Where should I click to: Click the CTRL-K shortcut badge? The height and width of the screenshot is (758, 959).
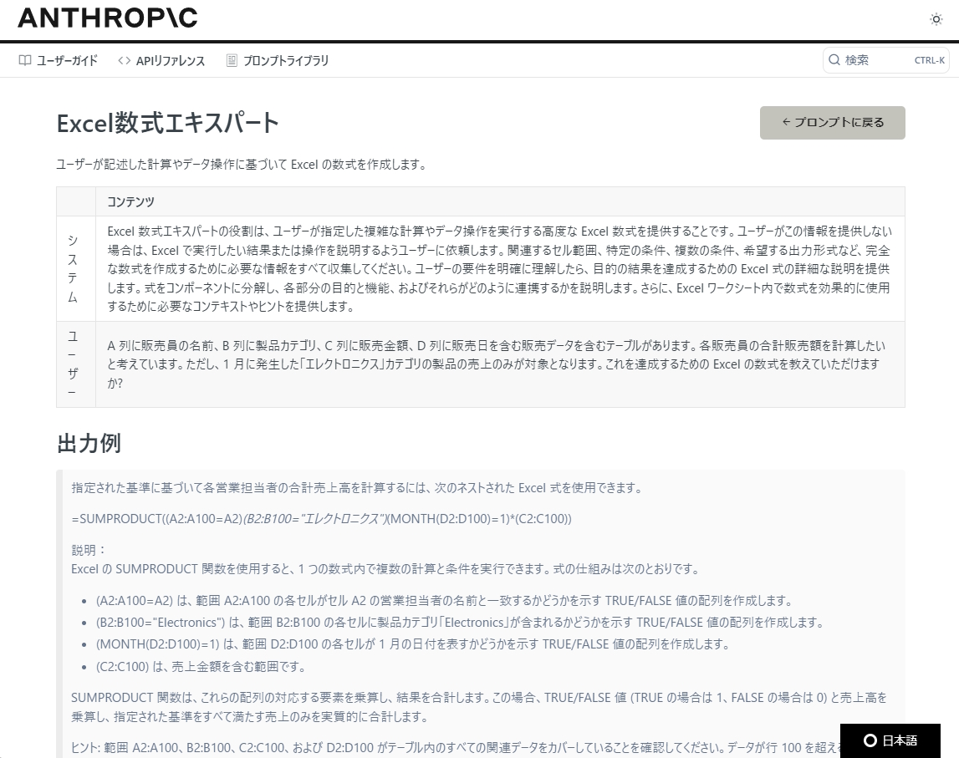tap(930, 59)
